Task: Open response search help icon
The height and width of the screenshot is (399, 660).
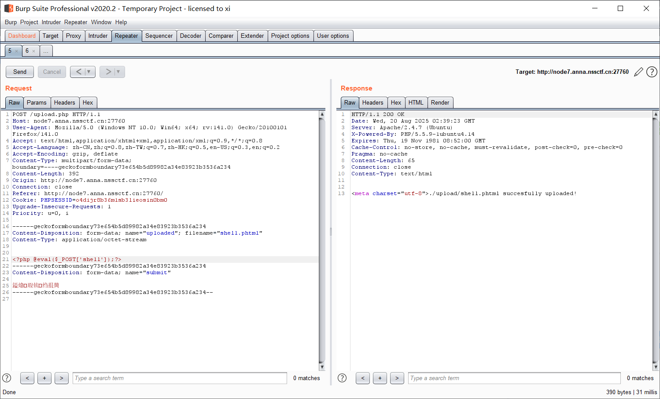Action: point(342,378)
